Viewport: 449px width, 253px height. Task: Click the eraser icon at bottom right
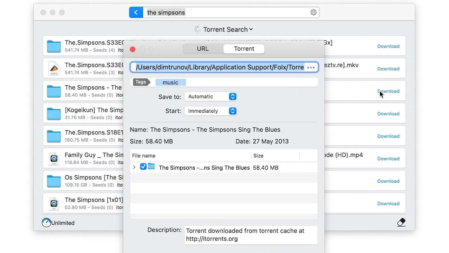click(x=401, y=222)
